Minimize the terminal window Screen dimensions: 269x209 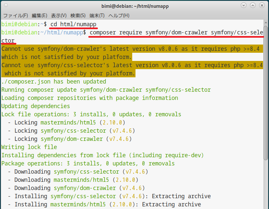pyautogui.click(x=243, y=6)
